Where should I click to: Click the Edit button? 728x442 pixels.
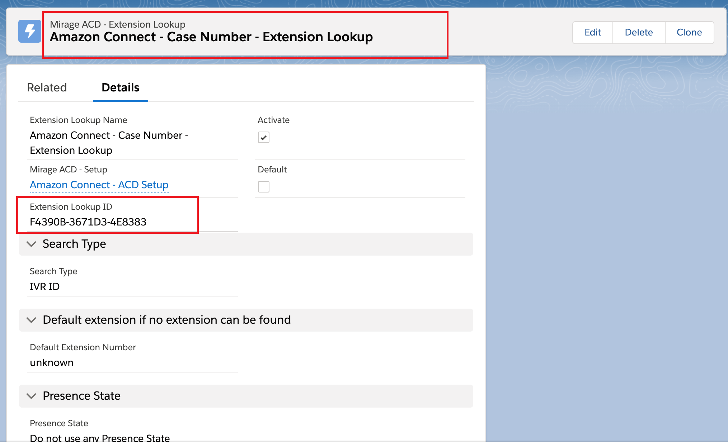[x=593, y=32]
